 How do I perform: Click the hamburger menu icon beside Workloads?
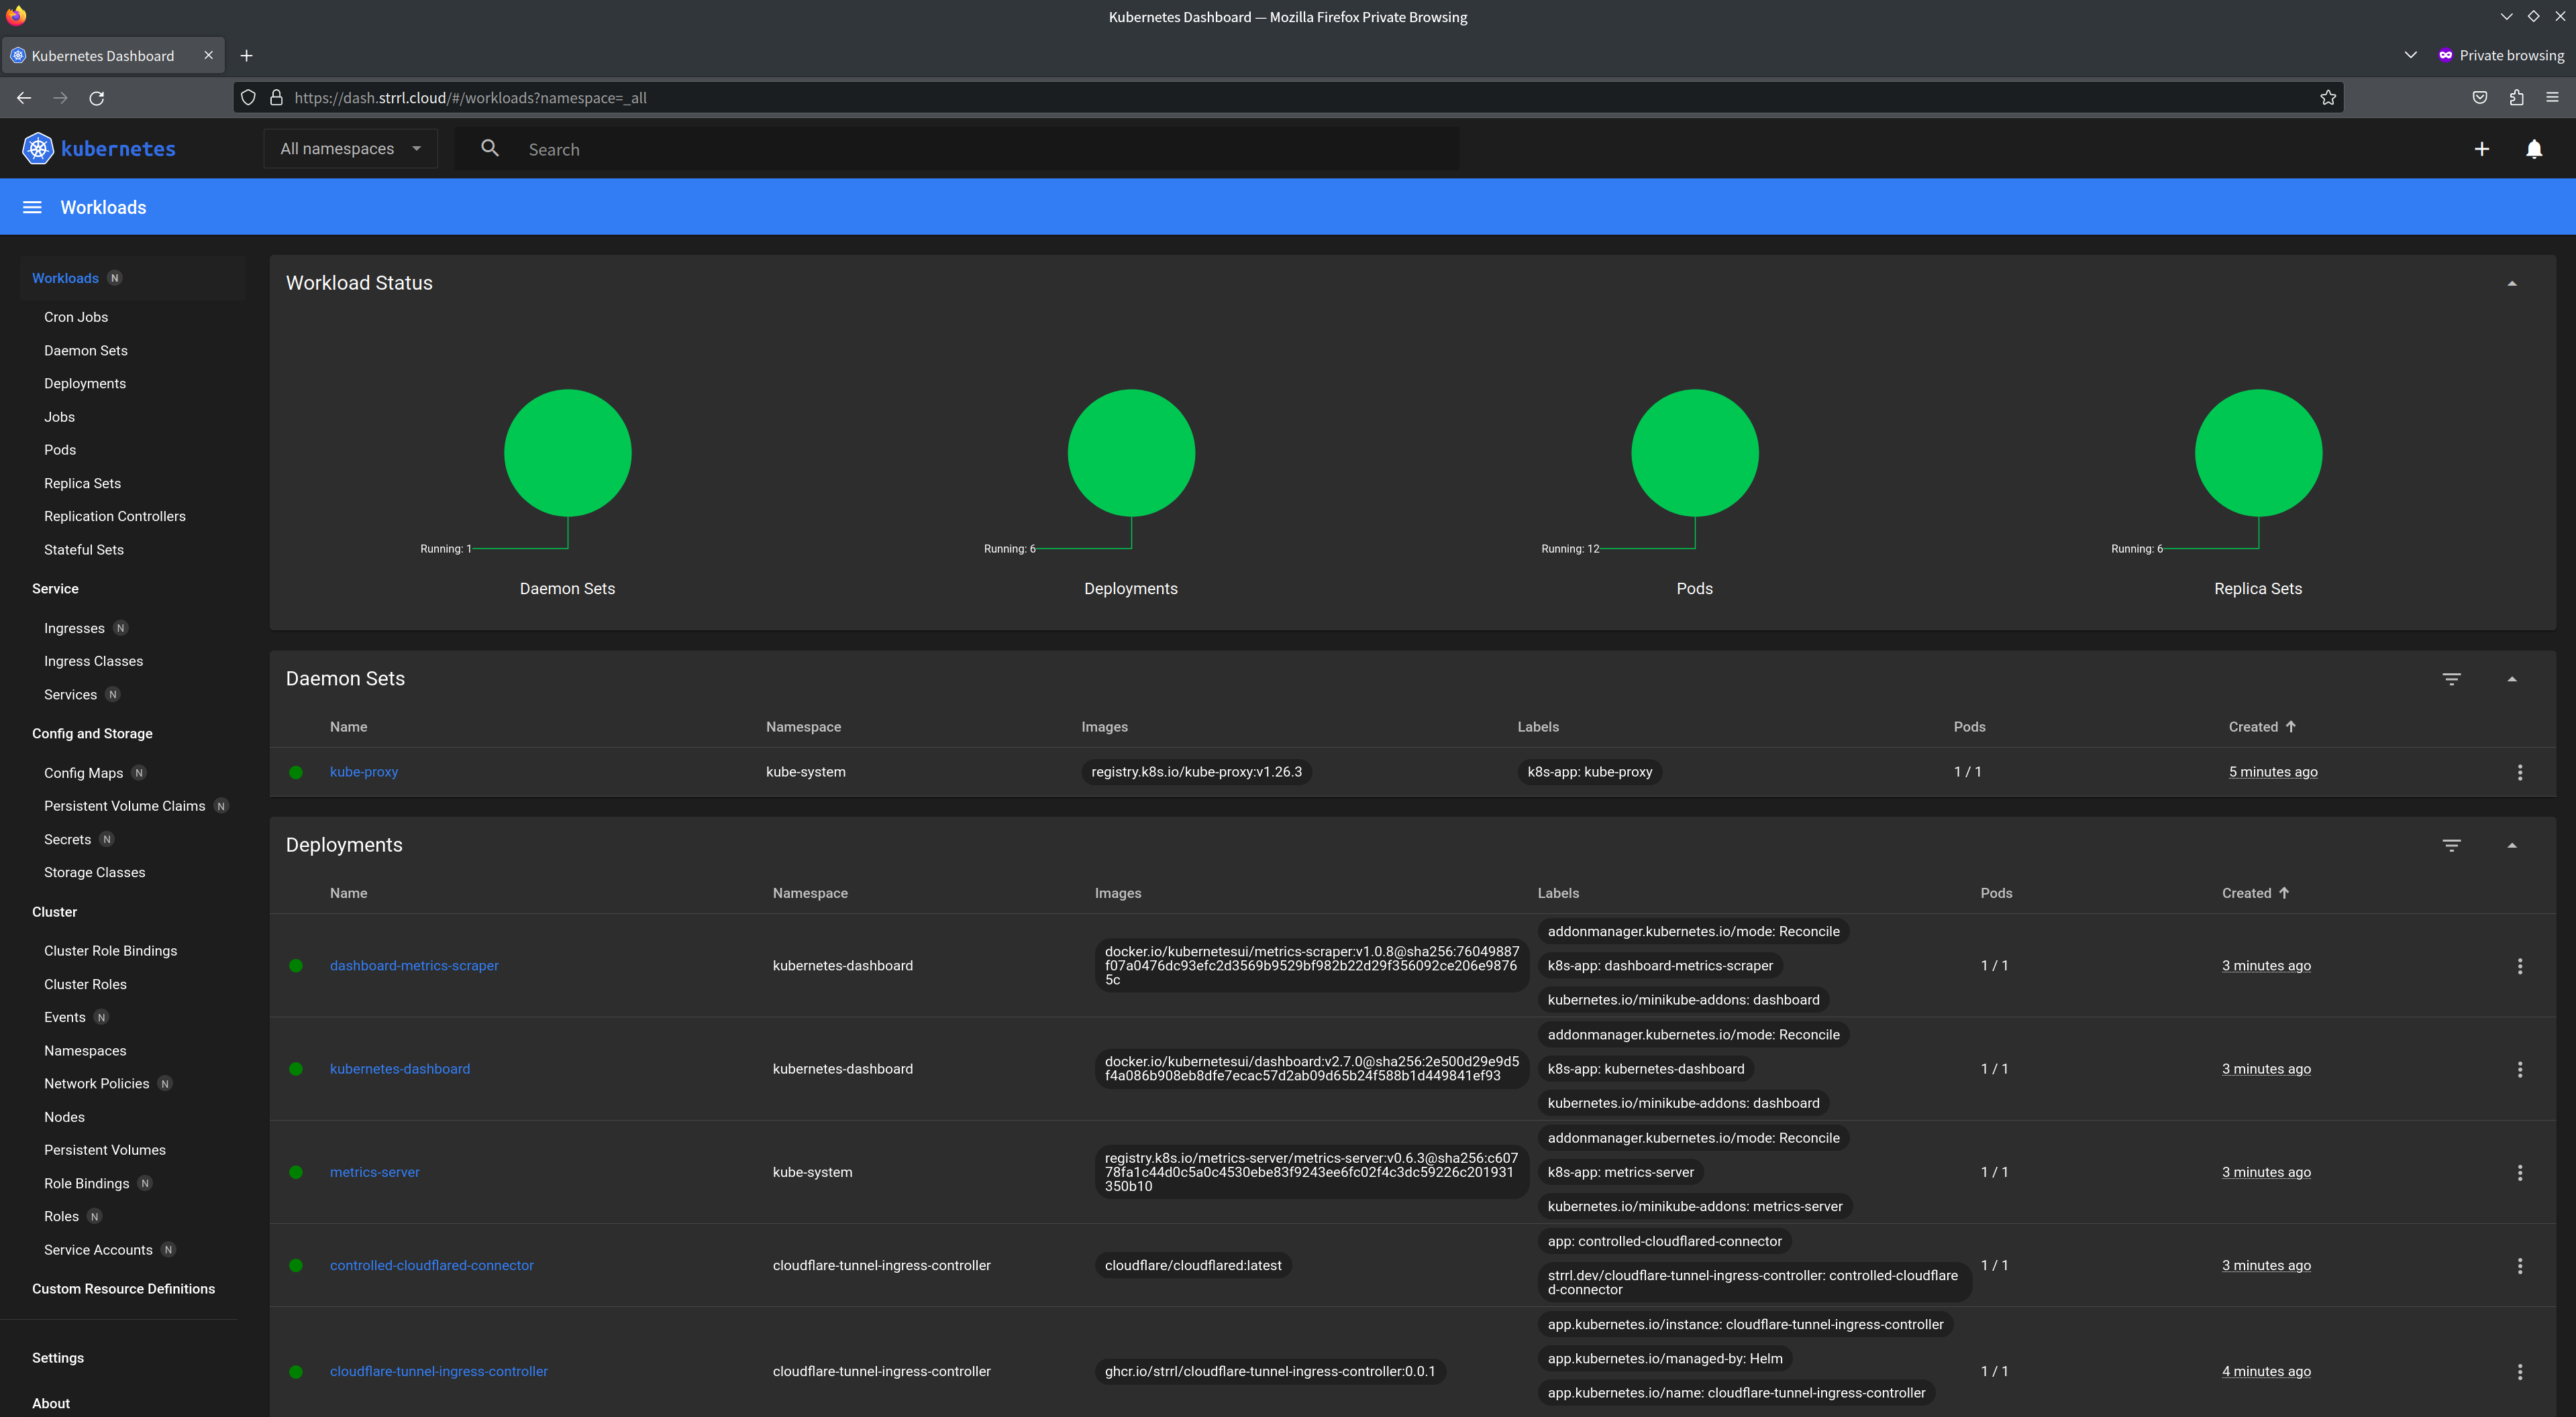pos(32,207)
